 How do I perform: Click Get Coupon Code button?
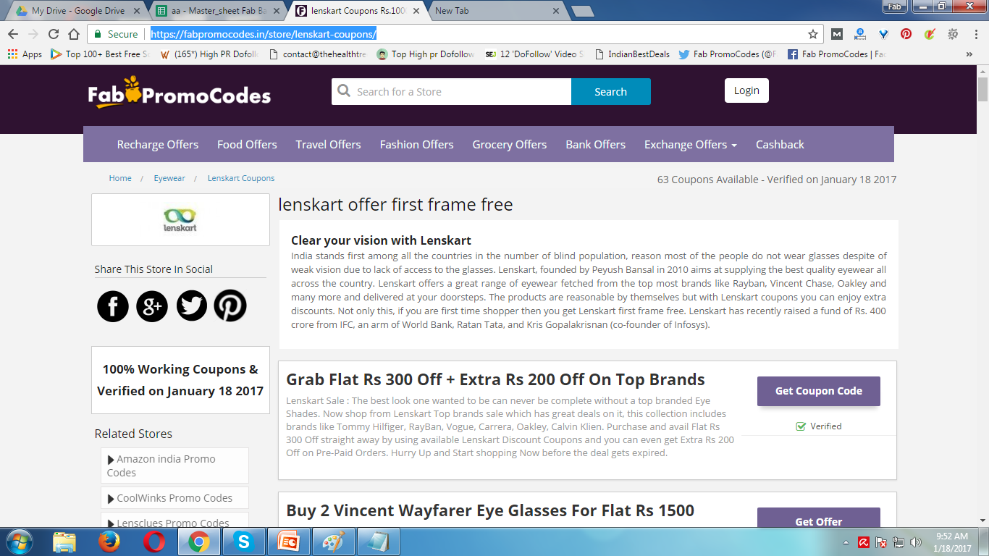819,391
